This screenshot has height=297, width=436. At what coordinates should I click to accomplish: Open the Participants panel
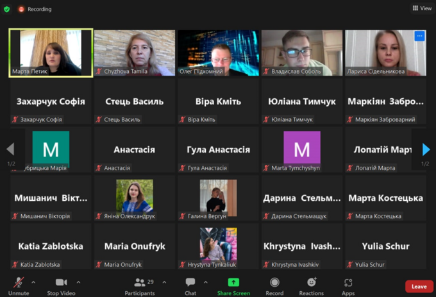click(140, 287)
